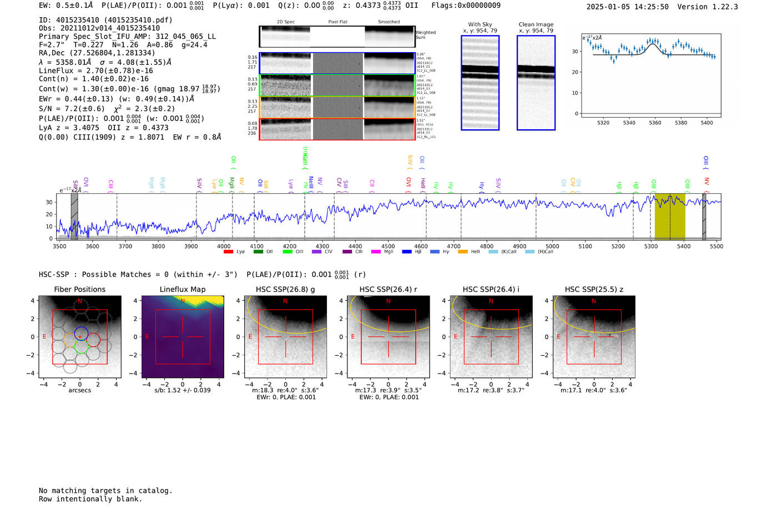Select the 'EWr = 0.44' line
The height and width of the screenshot is (529, 777).
[x=117, y=99]
